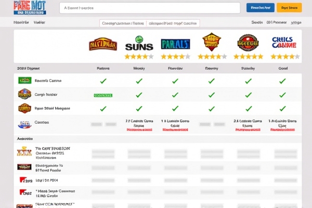
Task: Click the red and gold logo in the first comparison column
Action: point(103,44)
